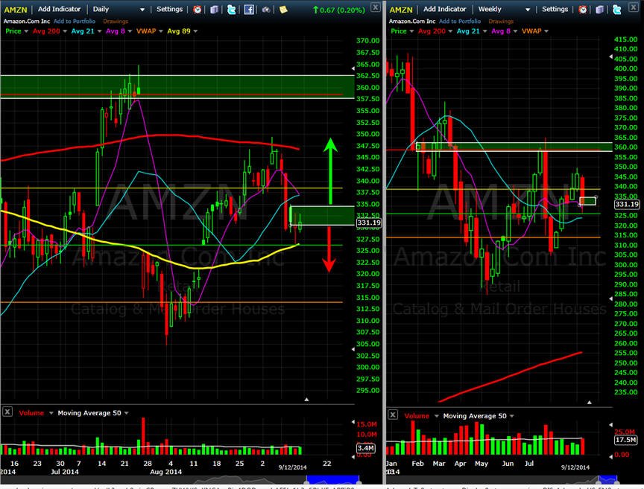
Task: Click the 3.4M volume label on Daily chart
Action: click(365, 448)
